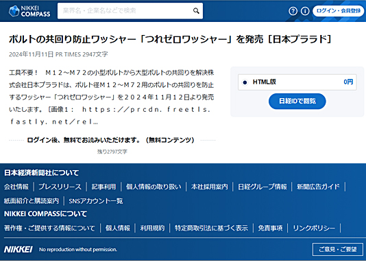
Task: Open リンクポリシー link
Action: click(314, 228)
